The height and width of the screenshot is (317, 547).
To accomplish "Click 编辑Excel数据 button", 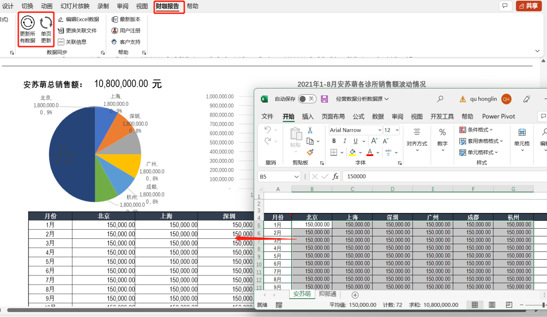I will [79, 19].
